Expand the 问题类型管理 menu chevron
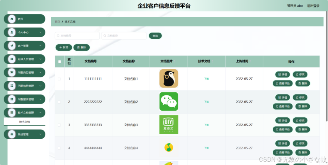328x165 pixels. (x=40, y=72)
